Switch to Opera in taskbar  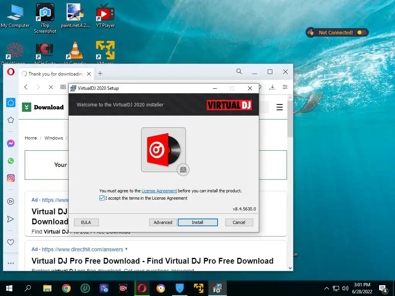[142, 288]
